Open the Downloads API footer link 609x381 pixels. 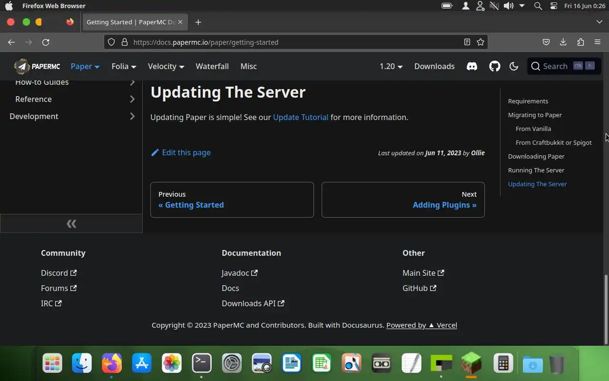tap(253, 303)
